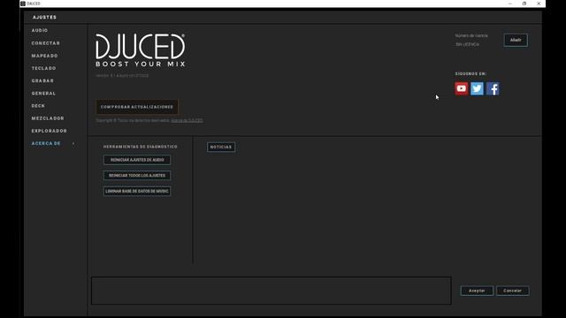Select the Deck settings section
The image size is (566, 318).
tap(38, 106)
